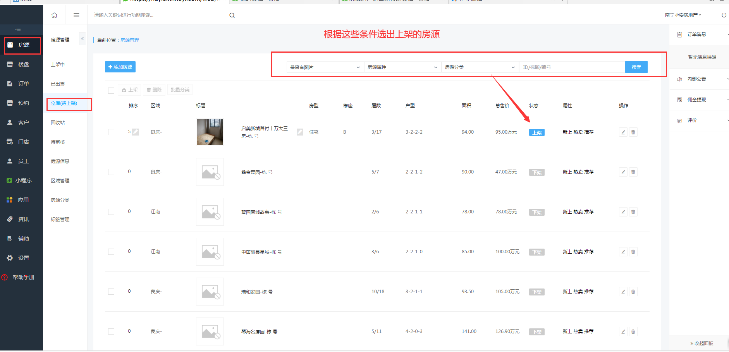Check the 瑞和家园 row checkbox
The image size is (729, 352).
111,292
